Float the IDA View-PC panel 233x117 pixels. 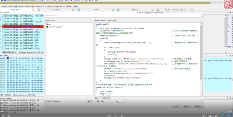(140, 13)
